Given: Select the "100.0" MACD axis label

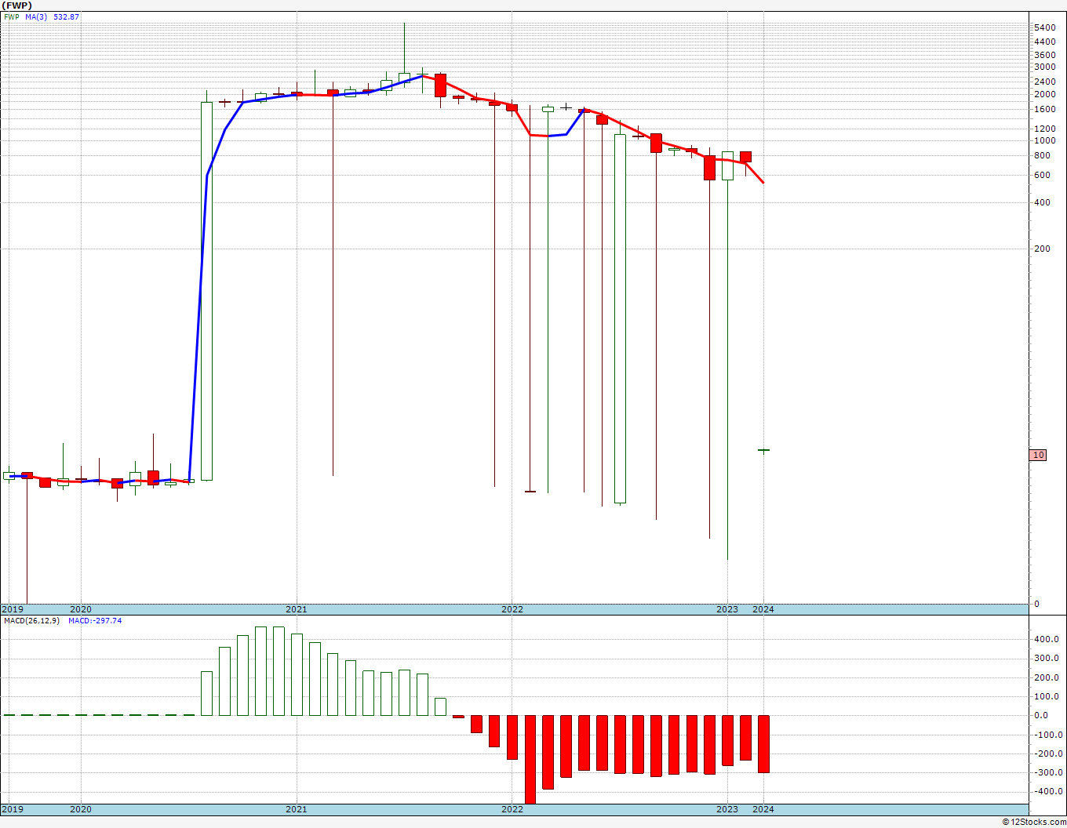Looking at the screenshot, I should (x=1046, y=696).
